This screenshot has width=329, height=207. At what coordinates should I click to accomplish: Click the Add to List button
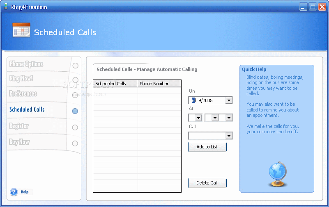tap(207, 147)
